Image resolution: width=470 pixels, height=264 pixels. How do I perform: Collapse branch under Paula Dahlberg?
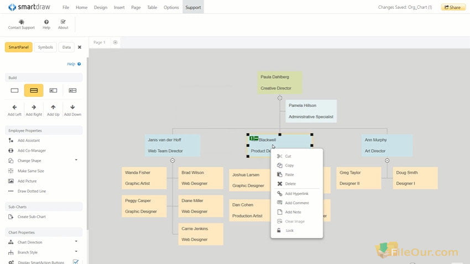280,97
